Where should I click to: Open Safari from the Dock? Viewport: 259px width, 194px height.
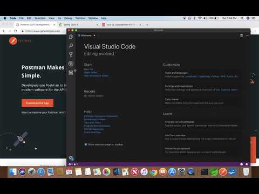click(41, 172)
